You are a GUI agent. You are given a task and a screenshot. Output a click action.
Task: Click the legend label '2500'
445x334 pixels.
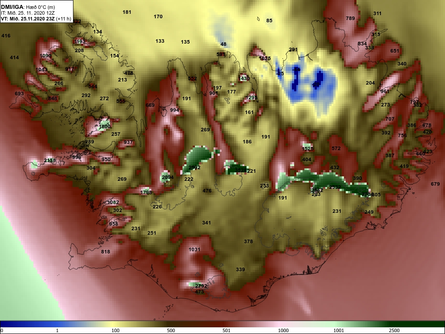(394, 330)
